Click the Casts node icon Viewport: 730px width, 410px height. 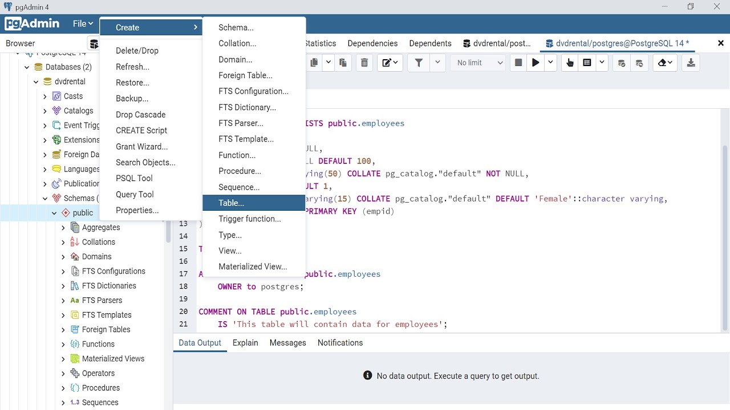pyautogui.click(x=56, y=96)
